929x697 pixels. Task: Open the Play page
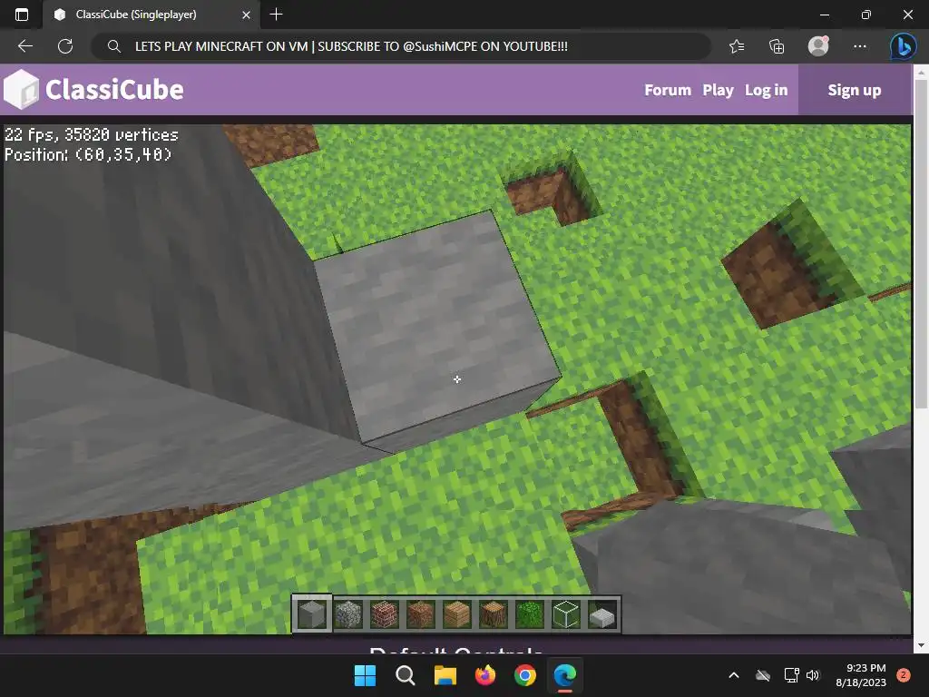718,90
